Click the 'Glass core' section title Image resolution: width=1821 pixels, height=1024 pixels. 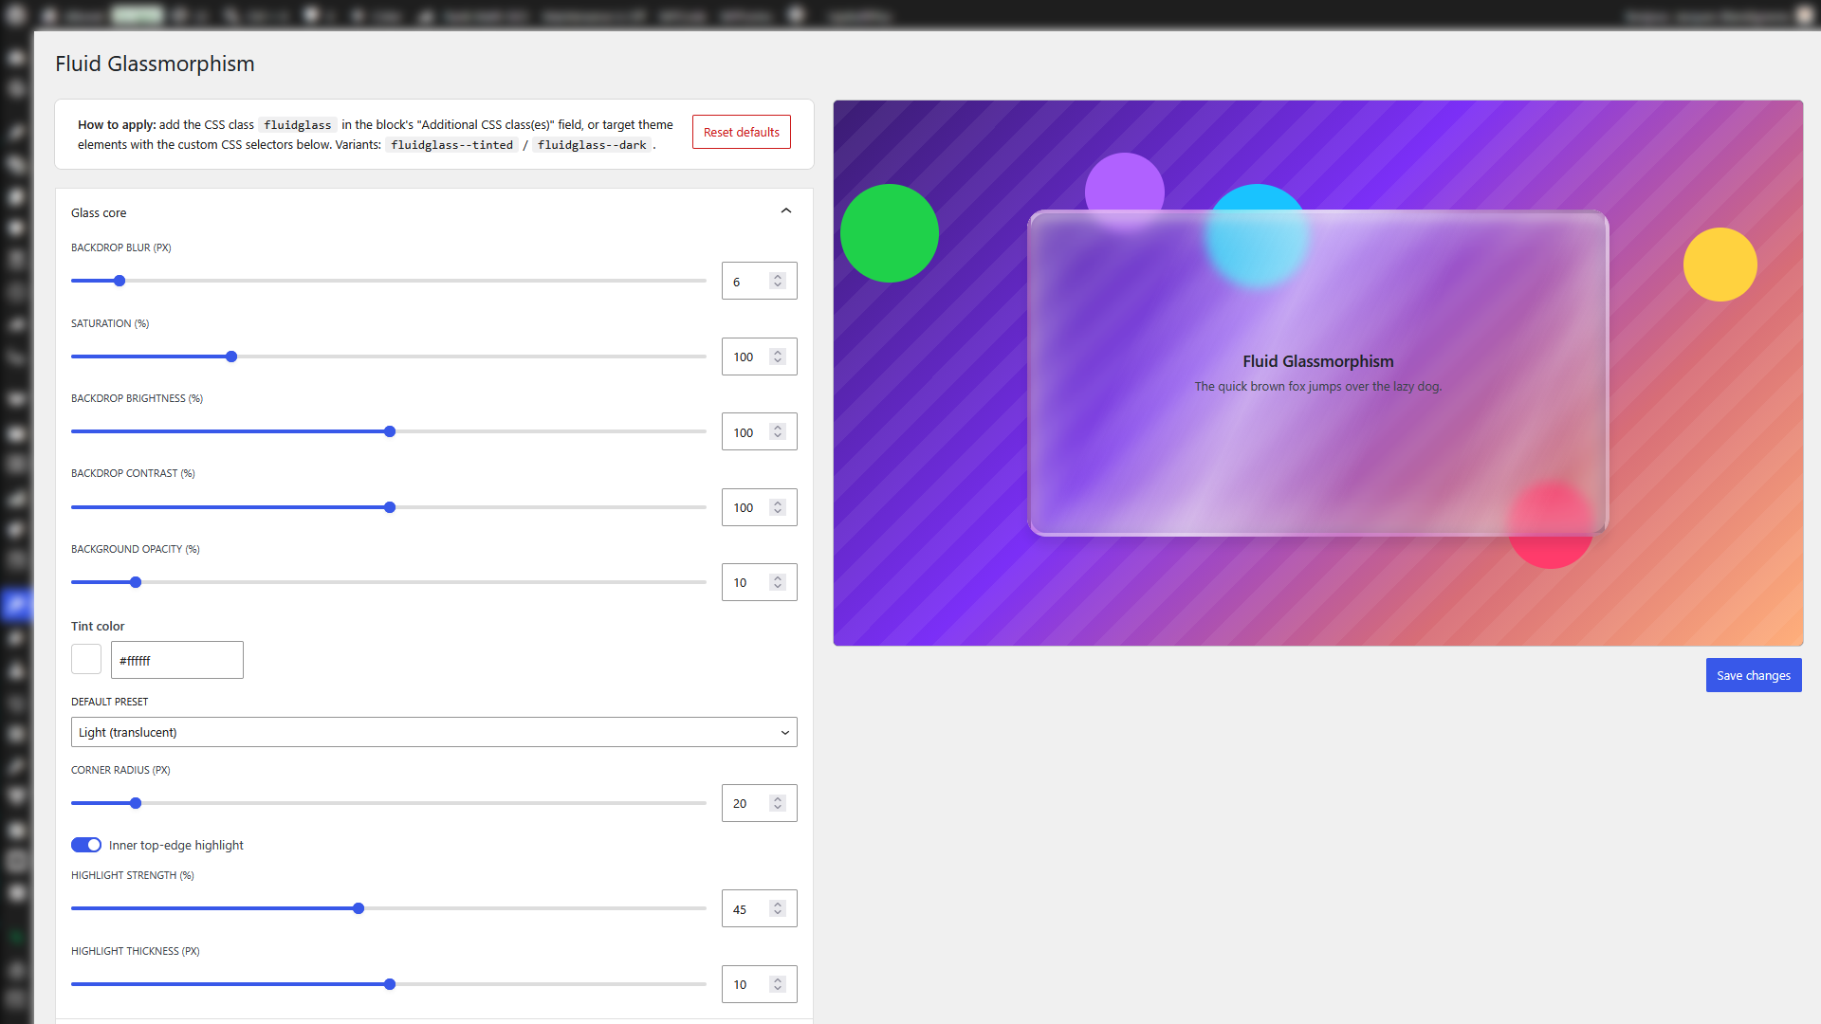pos(99,212)
